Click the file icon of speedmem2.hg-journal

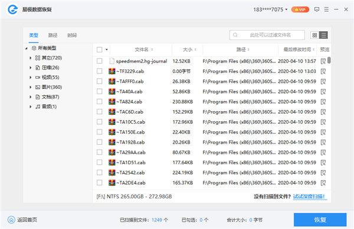pos(112,61)
